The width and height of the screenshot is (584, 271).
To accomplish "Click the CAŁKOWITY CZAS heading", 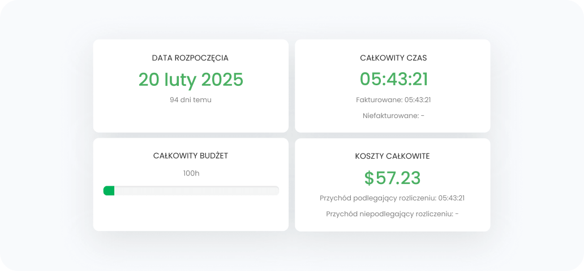I will point(393,58).
